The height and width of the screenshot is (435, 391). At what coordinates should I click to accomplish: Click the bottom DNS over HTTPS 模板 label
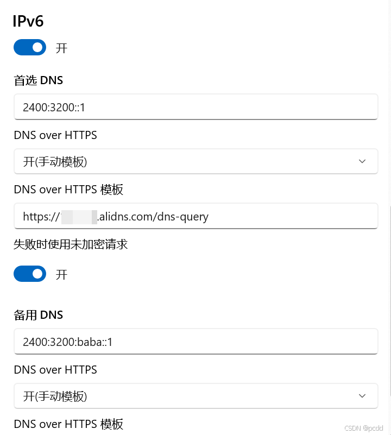(x=68, y=424)
